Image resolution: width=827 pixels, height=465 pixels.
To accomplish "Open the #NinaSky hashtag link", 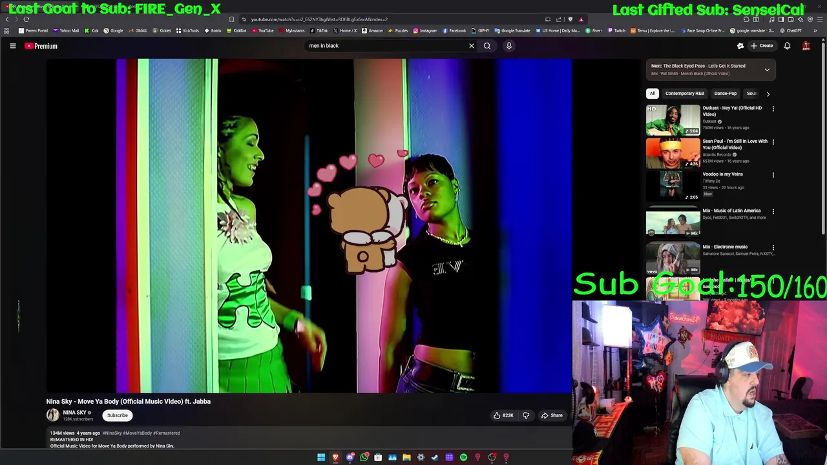I will [x=112, y=433].
